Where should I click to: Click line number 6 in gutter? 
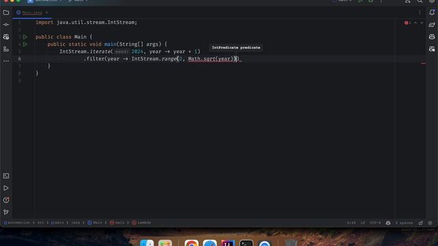coord(20,59)
